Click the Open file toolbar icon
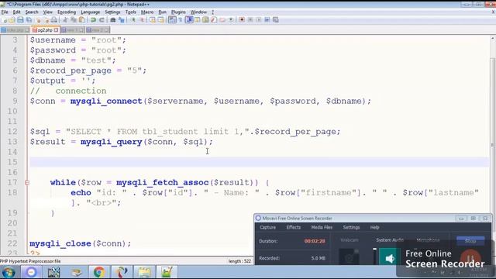Viewport: 496px width, 279px height. click(x=12, y=20)
